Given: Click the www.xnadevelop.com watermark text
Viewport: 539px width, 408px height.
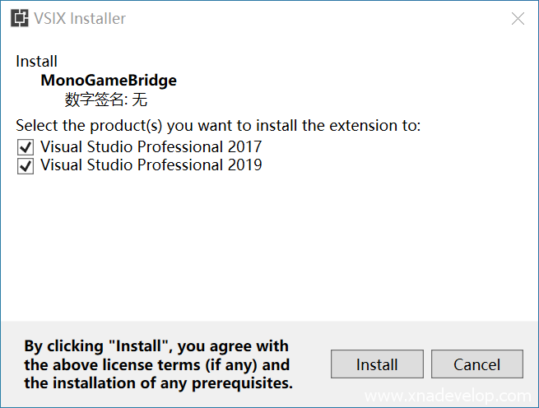Looking at the screenshot, I should click(448, 396).
